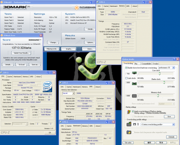The image size is (180, 145).
Task: Open Filtering & AA... settings
Action: pos(52,49)
